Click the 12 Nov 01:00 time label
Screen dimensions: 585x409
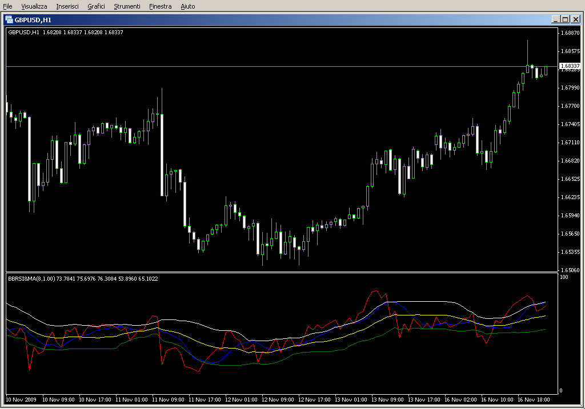point(241,400)
